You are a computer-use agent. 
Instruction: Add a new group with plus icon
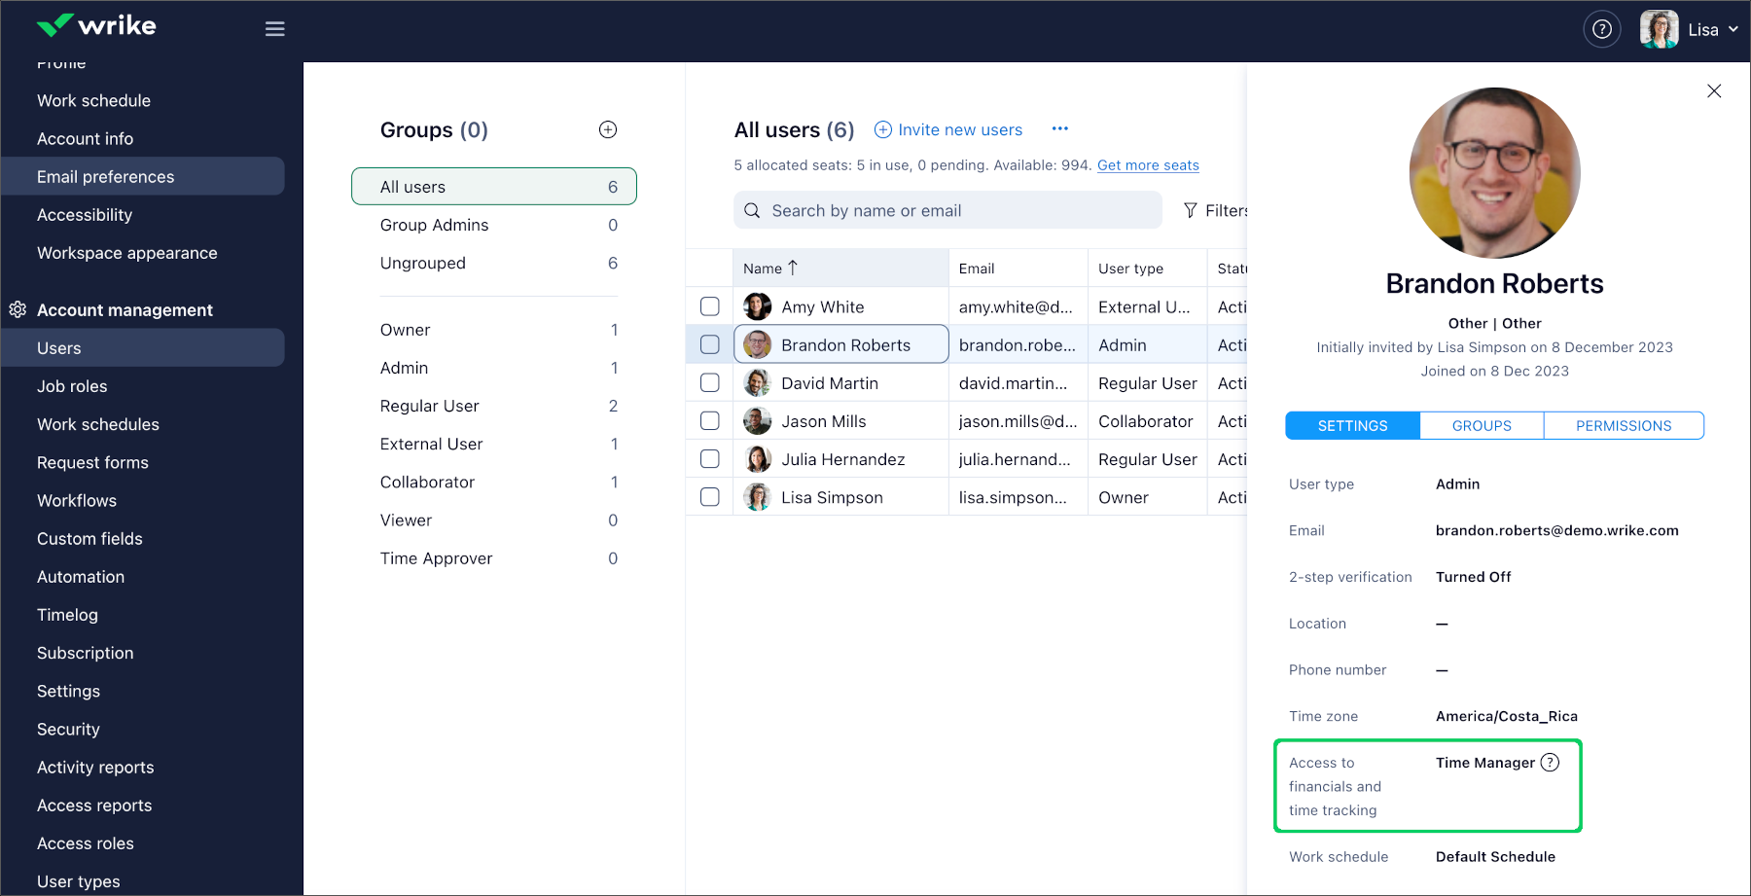click(x=608, y=129)
